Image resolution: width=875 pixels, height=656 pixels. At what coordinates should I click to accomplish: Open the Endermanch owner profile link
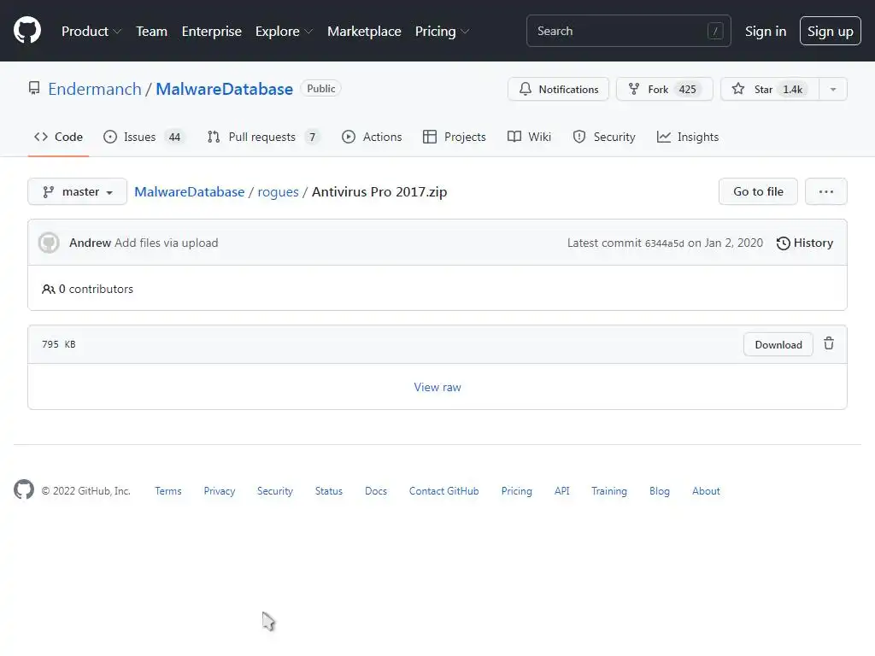[x=95, y=89]
